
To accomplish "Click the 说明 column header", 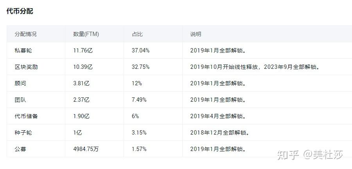I will (196, 34).
